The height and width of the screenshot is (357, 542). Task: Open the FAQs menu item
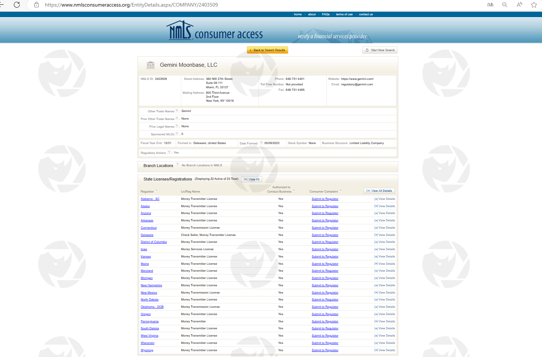pyautogui.click(x=326, y=14)
